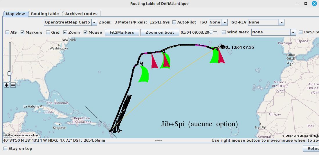The height and width of the screenshot is (155, 319).
Task: Click the red jib sail icon left of center
Action: point(154,62)
